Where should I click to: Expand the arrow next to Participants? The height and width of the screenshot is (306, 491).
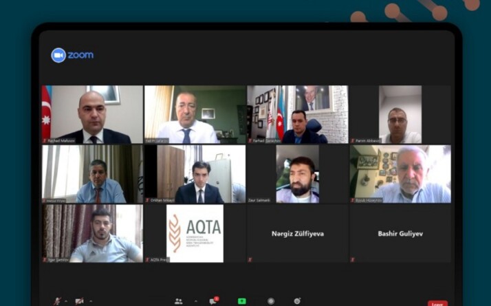(x=196, y=301)
